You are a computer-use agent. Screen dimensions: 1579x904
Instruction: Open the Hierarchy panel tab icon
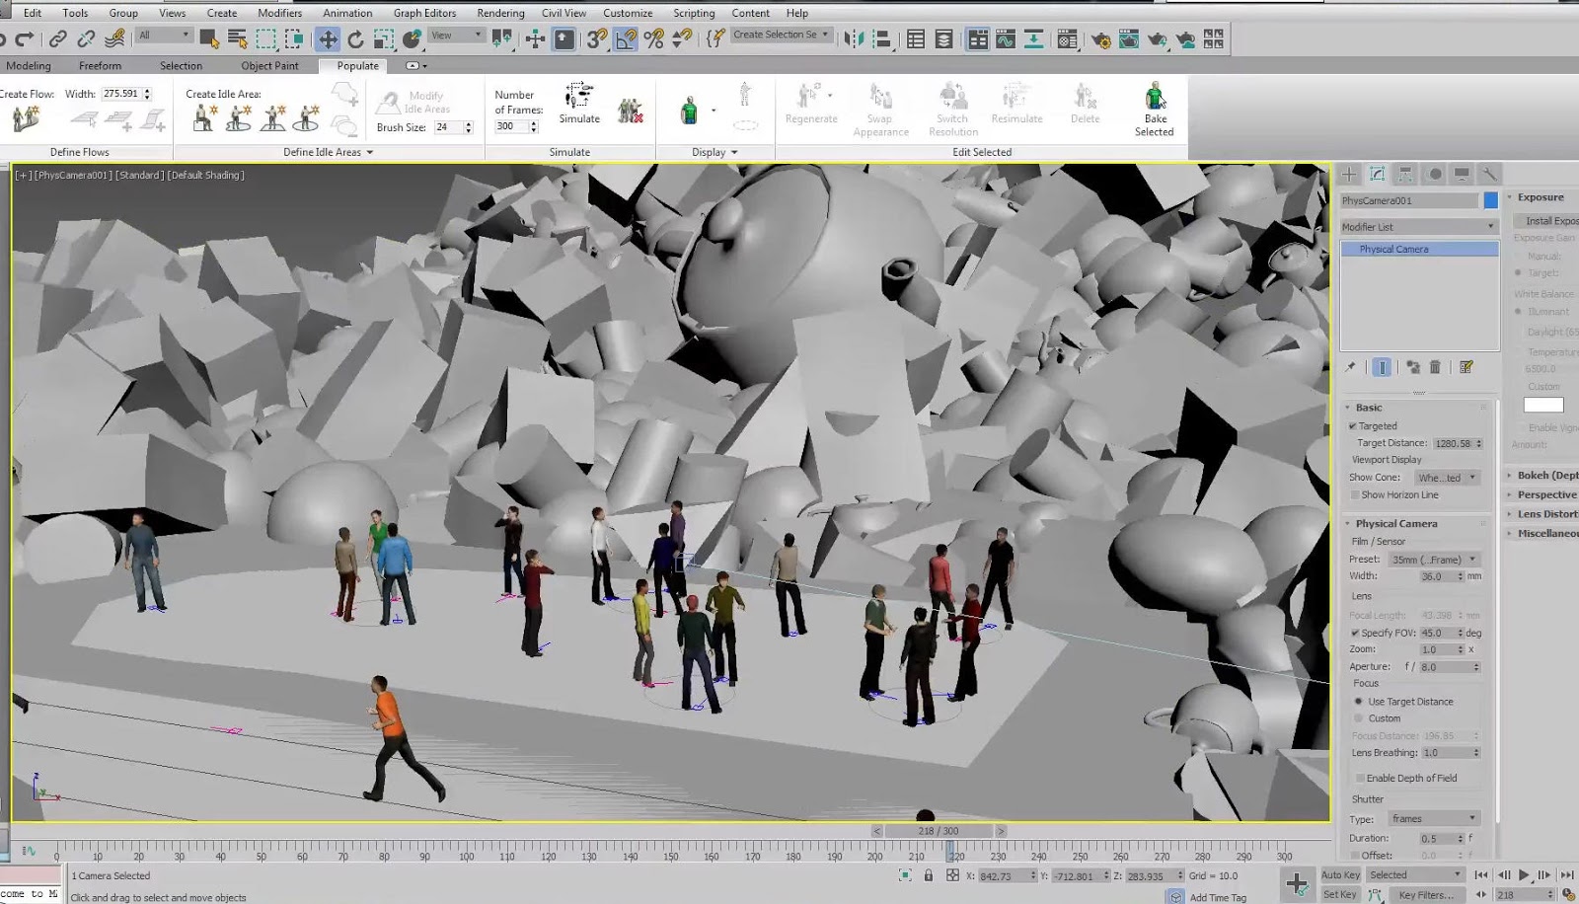click(x=1405, y=175)
